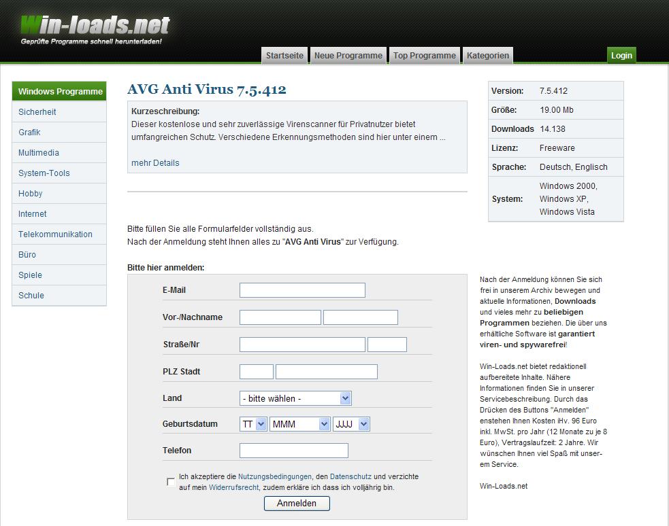Click the Login button
Image resolution: width=669 pixels, height=526 pixels.
[x=621, y=55]
